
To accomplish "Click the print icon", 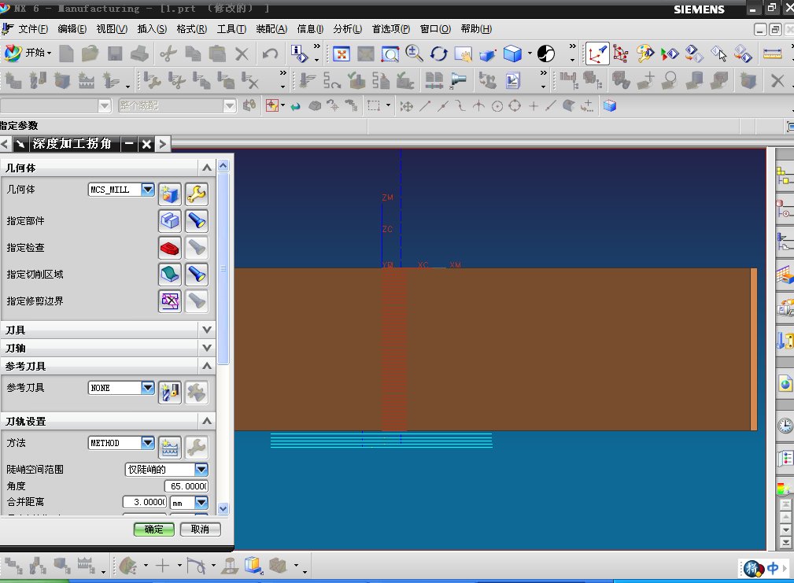I will (139, 54).
